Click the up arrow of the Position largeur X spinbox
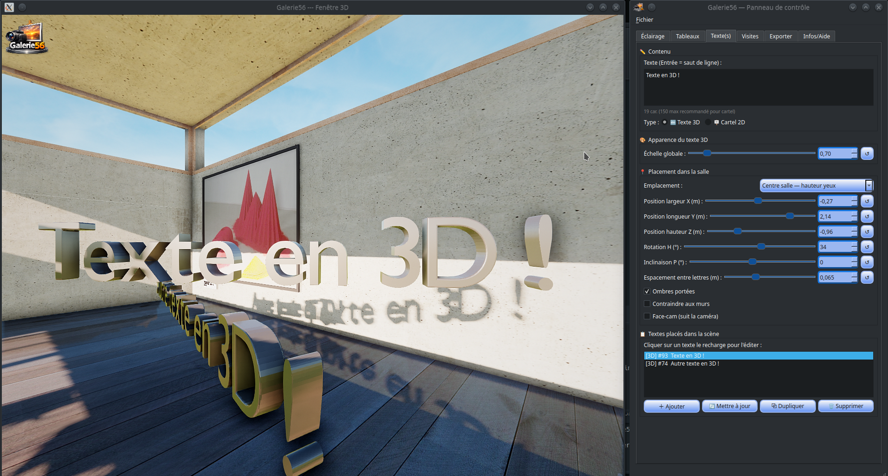Screen dimensions: 888x476 pyautogui.click(x=854, y=198)
